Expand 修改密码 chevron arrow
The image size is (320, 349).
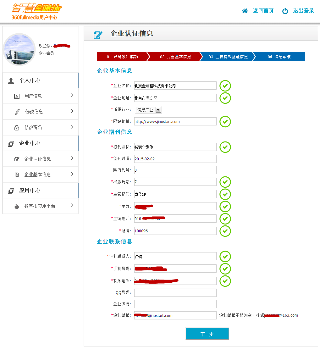point(72,127)
